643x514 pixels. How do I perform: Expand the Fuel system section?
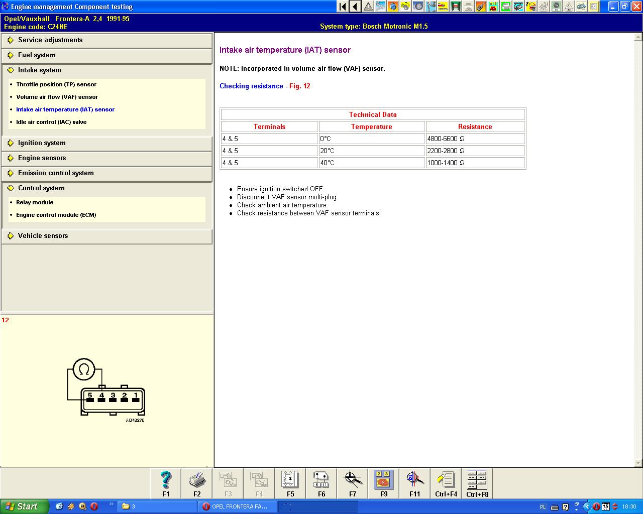37,55
